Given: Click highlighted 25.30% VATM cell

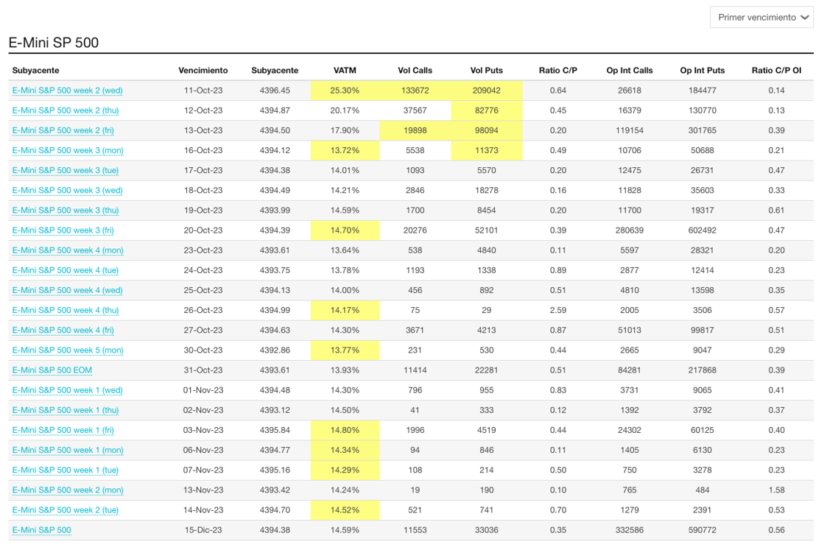Looking at the screenshot, I should pos(345,91).
